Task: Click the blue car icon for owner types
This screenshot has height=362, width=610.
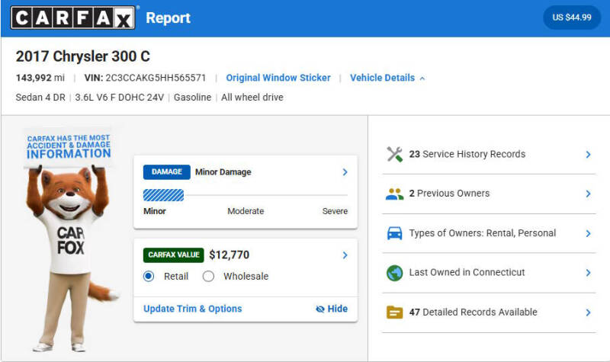Action: [x=394, y=233]
